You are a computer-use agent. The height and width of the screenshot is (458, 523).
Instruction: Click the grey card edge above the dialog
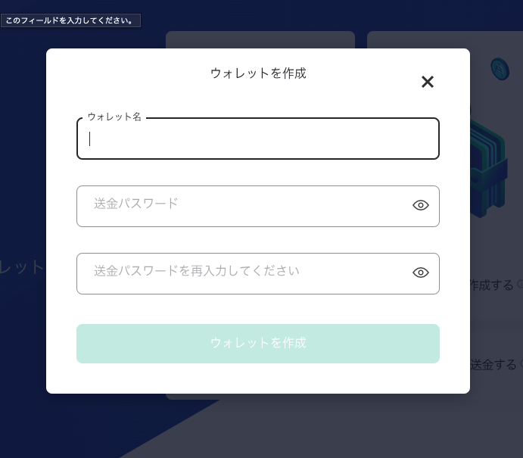260,39
